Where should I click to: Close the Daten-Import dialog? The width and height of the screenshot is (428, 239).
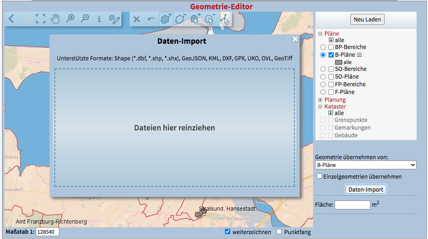(x=295, y=39)
